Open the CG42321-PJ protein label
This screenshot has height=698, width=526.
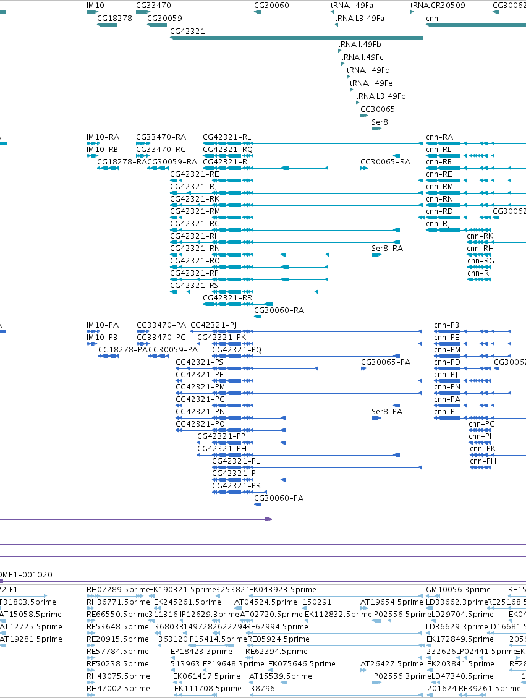pos(214,325)
